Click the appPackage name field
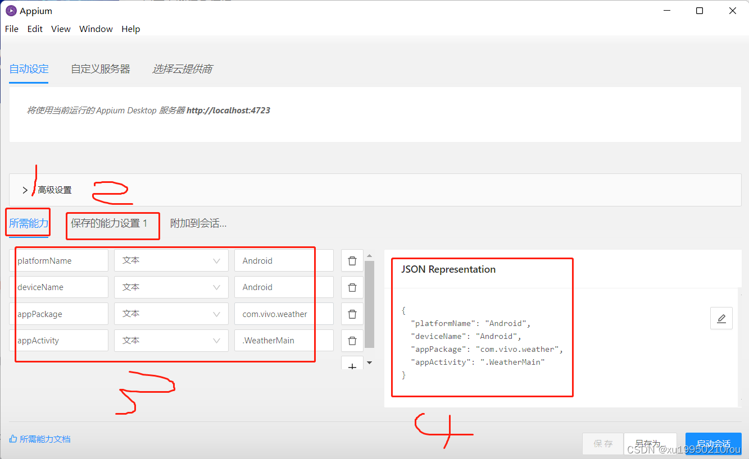 pyautogui.click(x=58, y=314)
